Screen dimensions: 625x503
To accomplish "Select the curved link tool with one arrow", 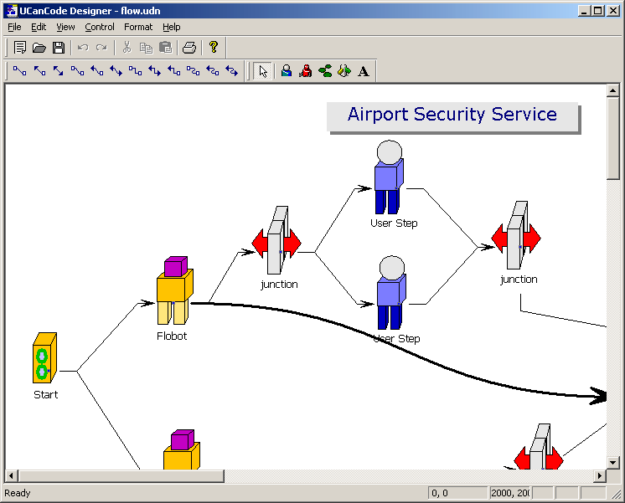I will point(97,71).
